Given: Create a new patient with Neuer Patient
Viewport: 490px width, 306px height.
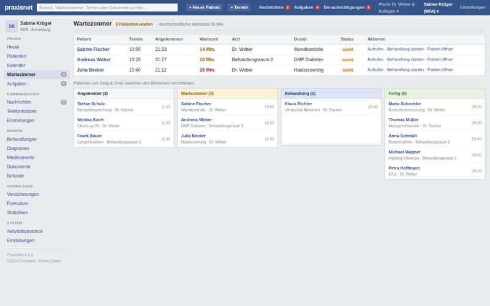Looking at the screenshot, I should click(205, 7).
